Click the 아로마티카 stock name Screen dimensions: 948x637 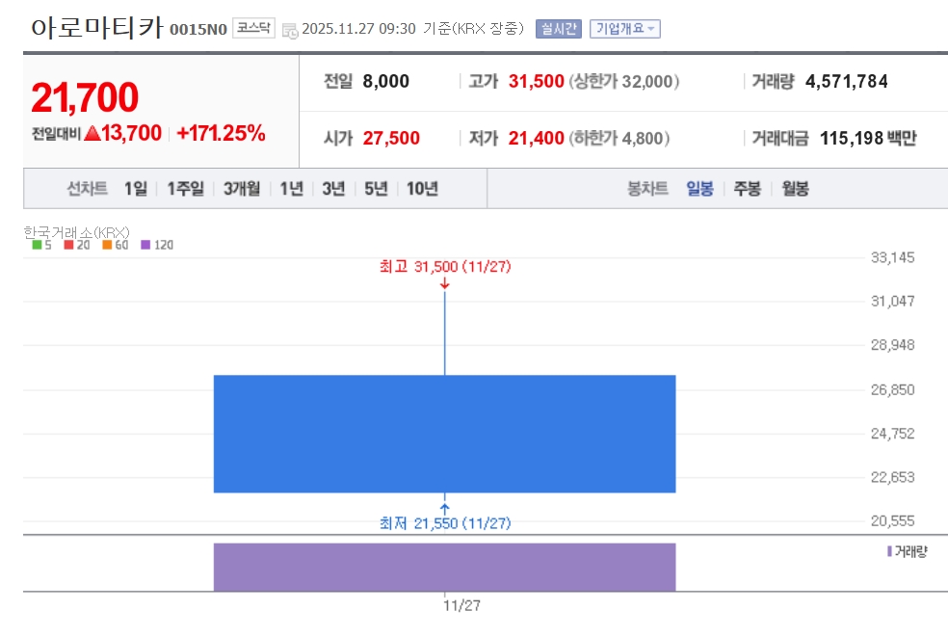(x=97, y=27)
